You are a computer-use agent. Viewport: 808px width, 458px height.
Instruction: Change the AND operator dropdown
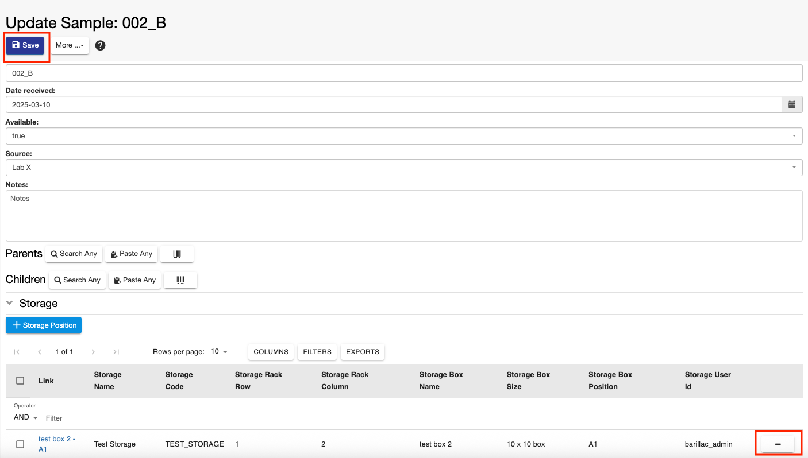click(26, 417)
